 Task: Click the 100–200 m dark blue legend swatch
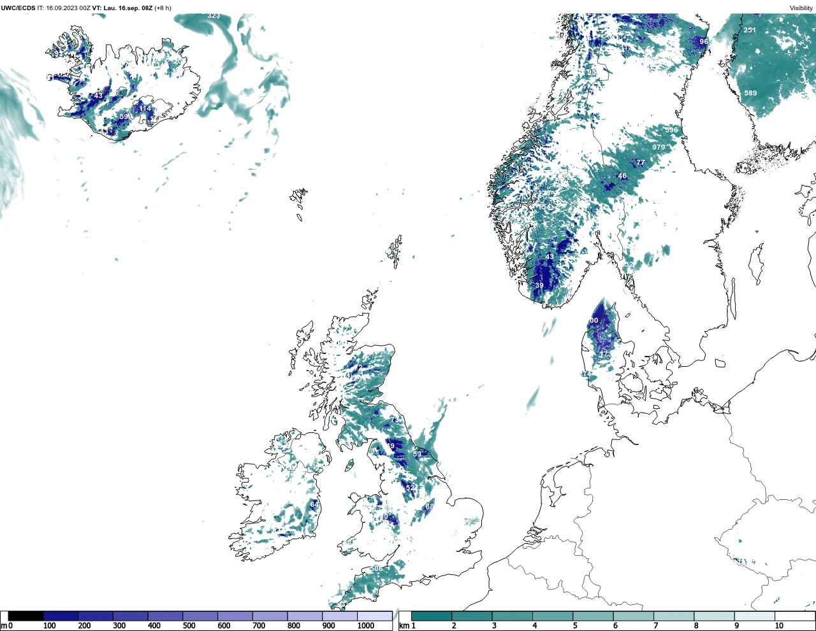[x=61, y=616]
